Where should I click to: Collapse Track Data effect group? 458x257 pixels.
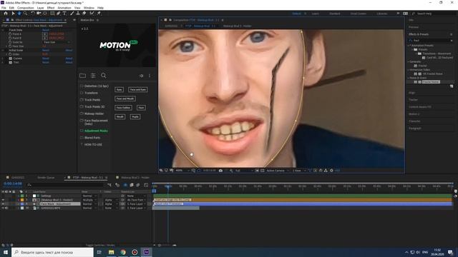tap(3, 30)
